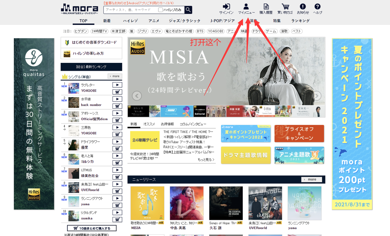Click the 24時間TV trending tag
The height and width of the screenshot is (236, 390).
coord(99,31)
